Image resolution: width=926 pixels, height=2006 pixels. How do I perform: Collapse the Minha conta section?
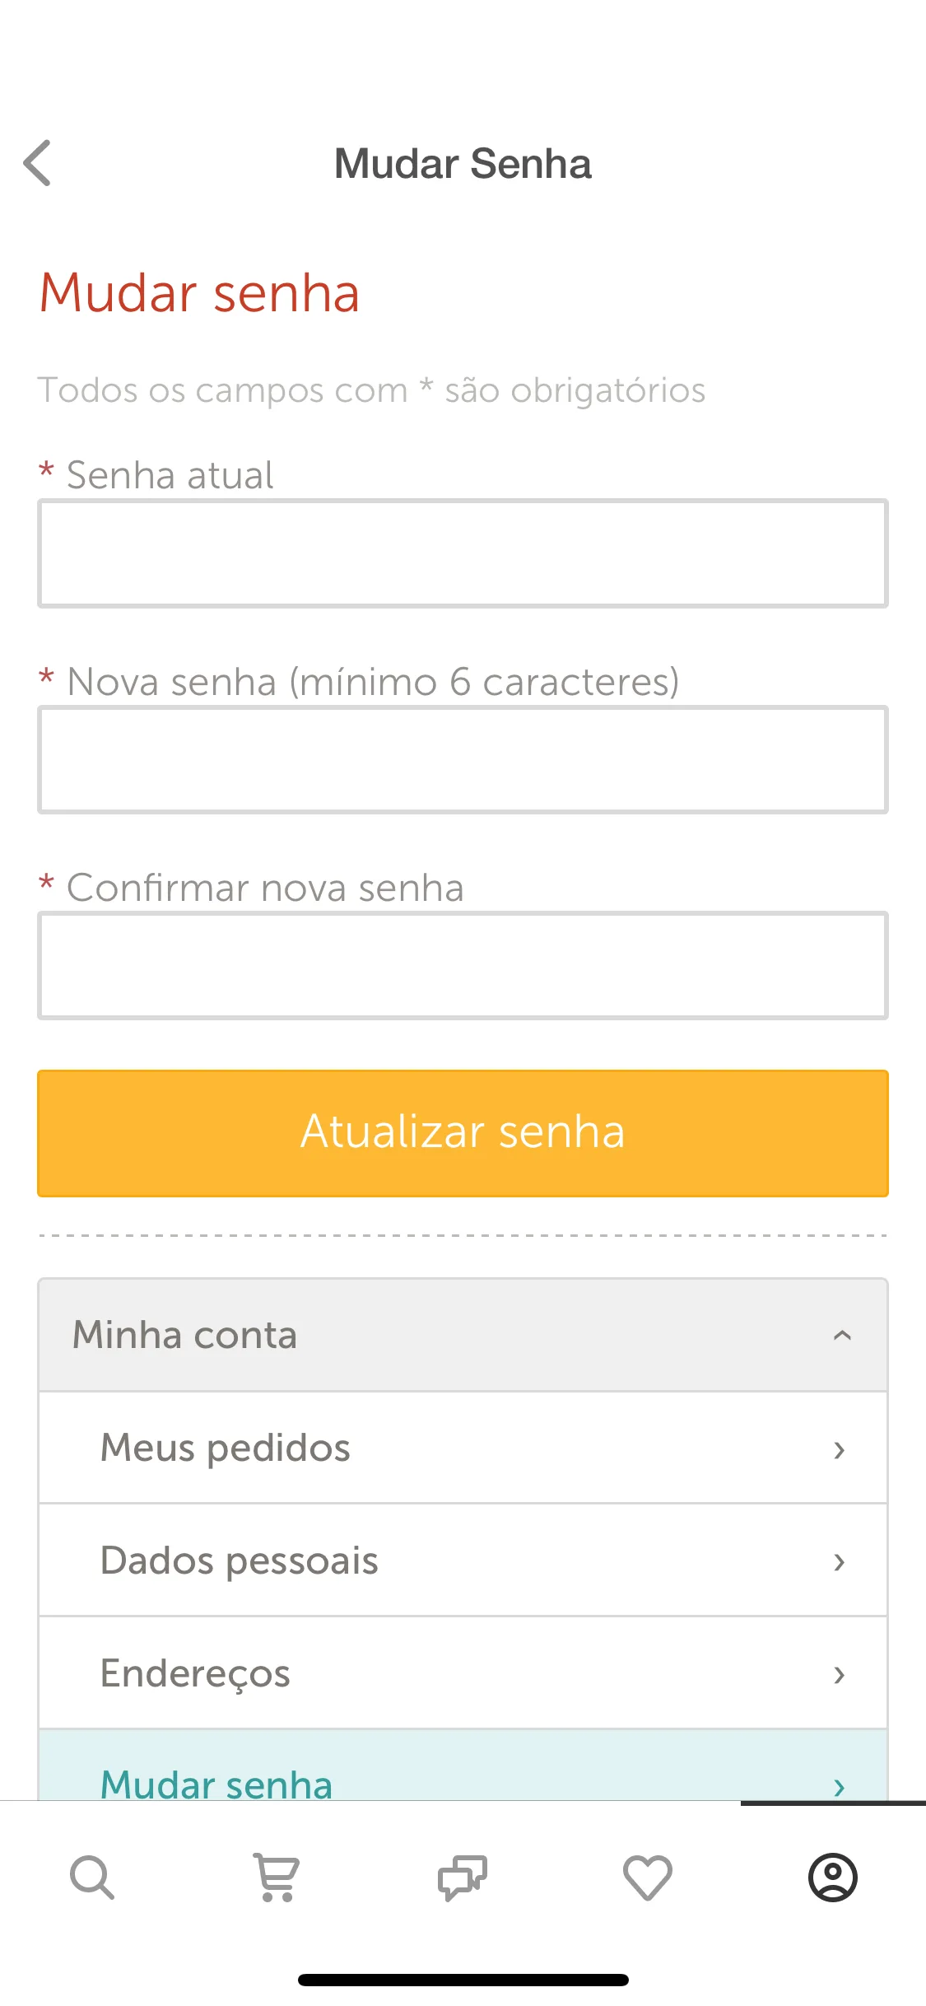842,1335
